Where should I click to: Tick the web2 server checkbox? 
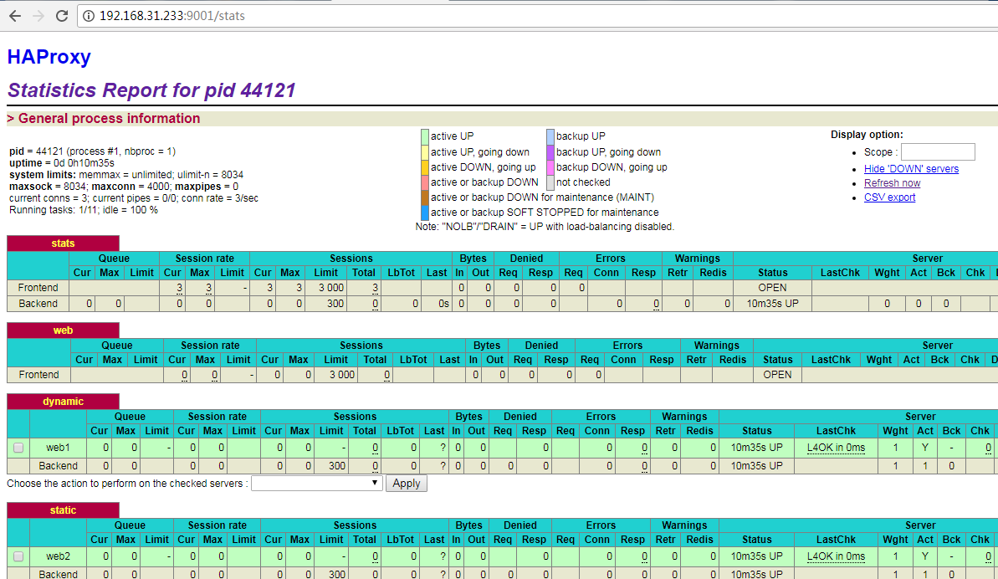(18, 556)
